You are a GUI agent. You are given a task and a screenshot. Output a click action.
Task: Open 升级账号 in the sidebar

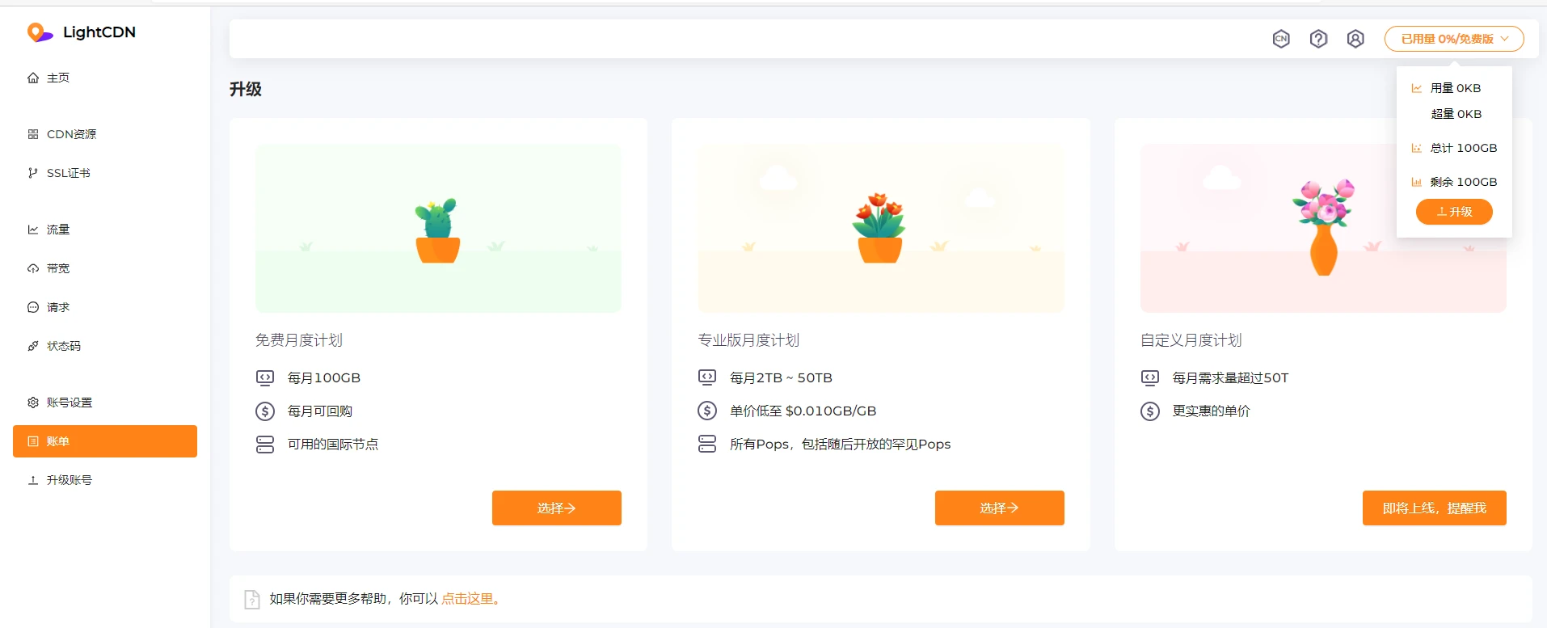69,480
